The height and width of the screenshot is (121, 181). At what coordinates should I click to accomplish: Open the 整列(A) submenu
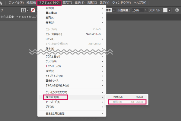72,18
